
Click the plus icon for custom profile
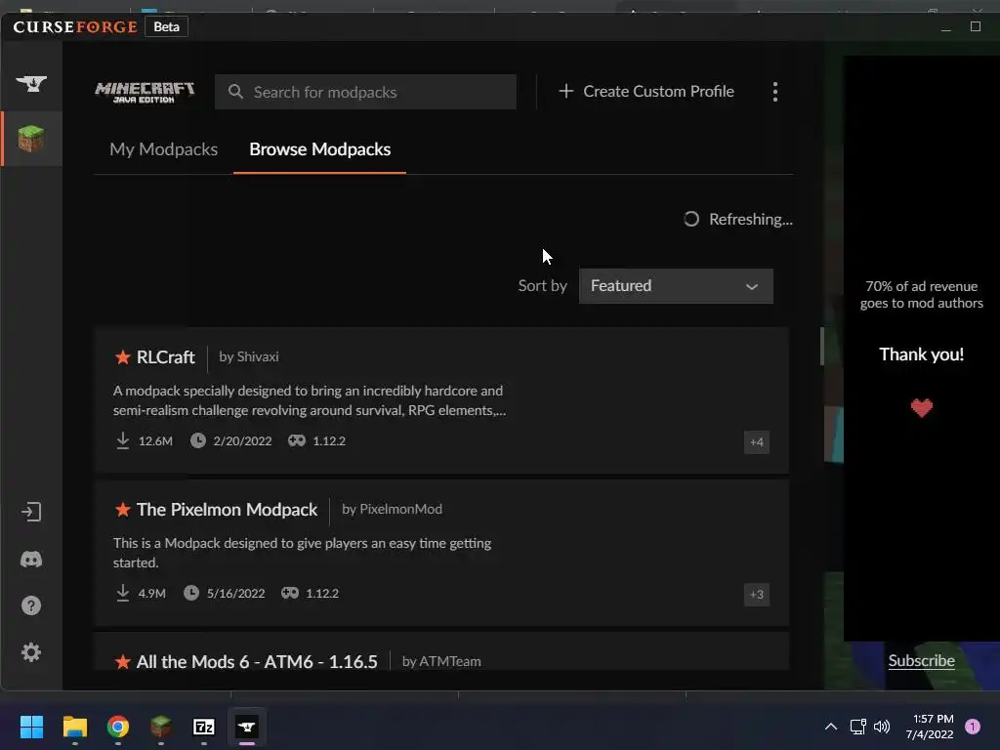coord(565,91)
